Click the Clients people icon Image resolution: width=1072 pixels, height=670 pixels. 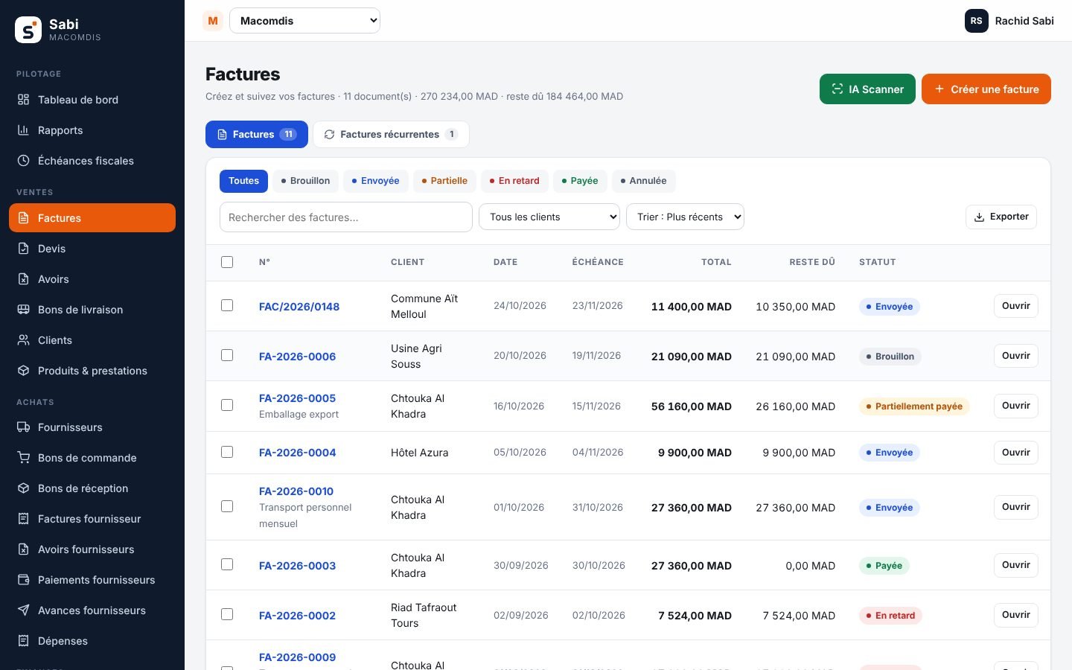[x=23, y=340]
